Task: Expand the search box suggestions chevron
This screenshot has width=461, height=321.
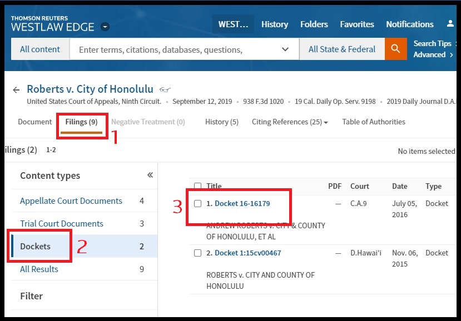Action: click(285, 49)
